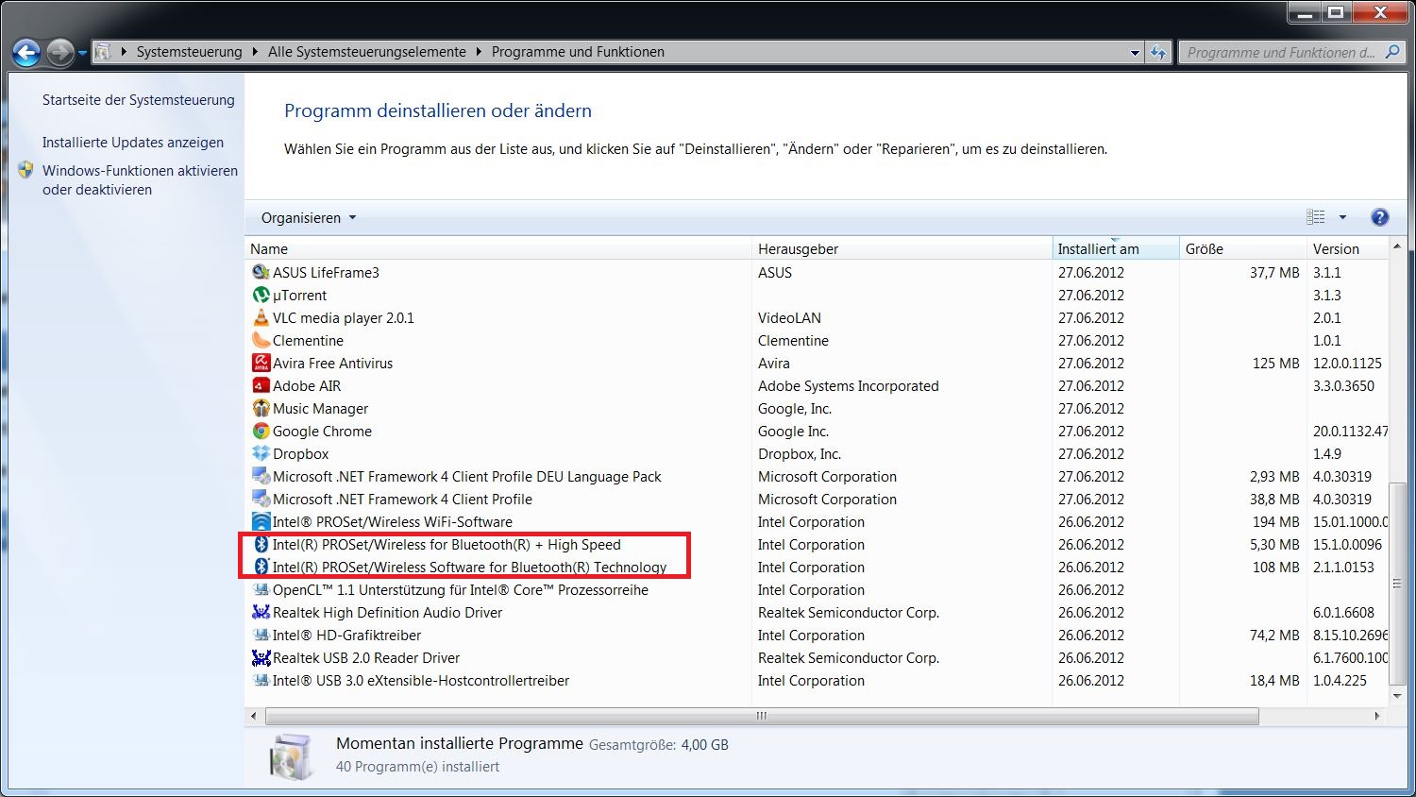Screen dimensions: 1416x797
Task: Click the Music Manager headphones icon
Action: 261,408
